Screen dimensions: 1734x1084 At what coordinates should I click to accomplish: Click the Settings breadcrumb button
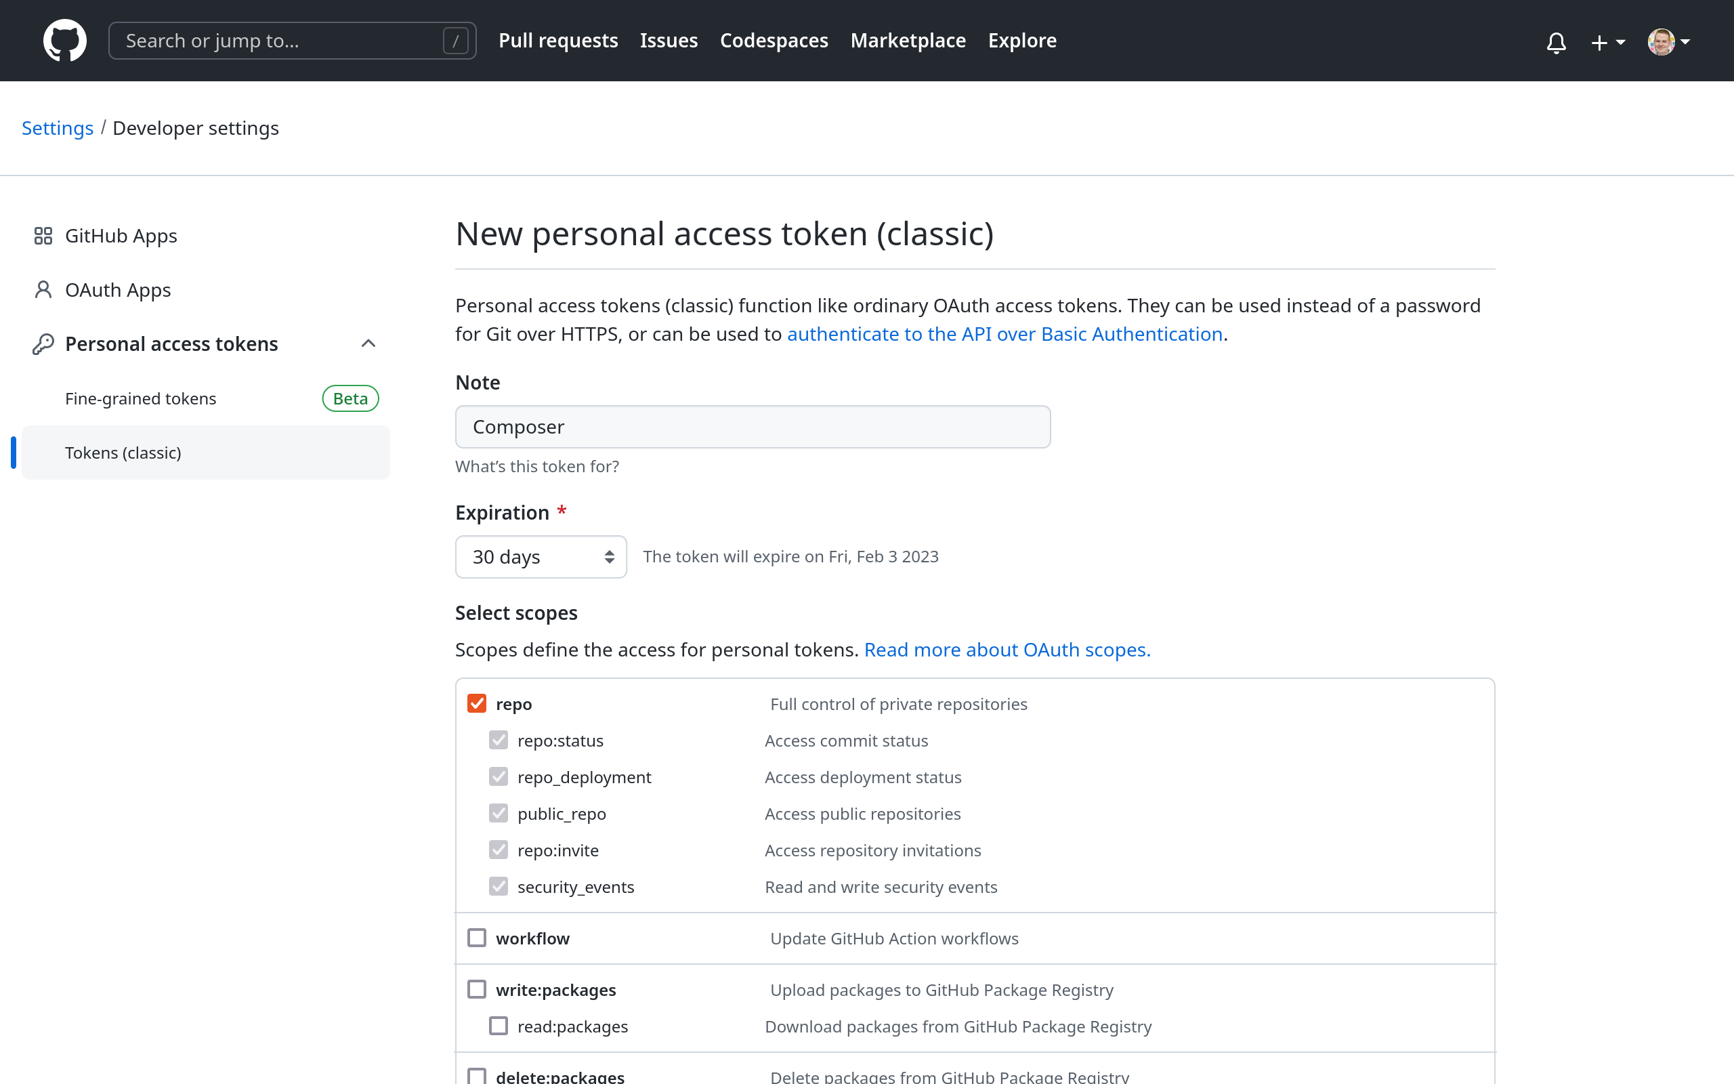pyautogui.click(x=58, y=127)
